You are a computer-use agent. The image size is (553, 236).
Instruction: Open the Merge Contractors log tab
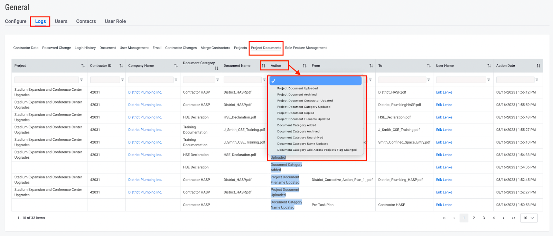pos(215,48)
